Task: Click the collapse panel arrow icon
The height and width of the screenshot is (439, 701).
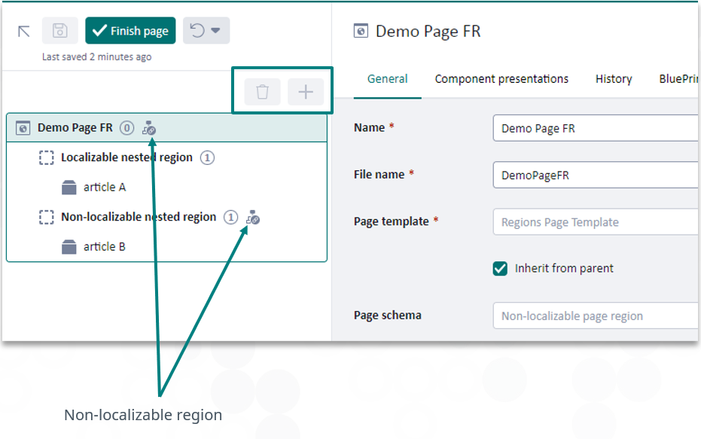Action: pyautogui.click(x=24, y=31)
